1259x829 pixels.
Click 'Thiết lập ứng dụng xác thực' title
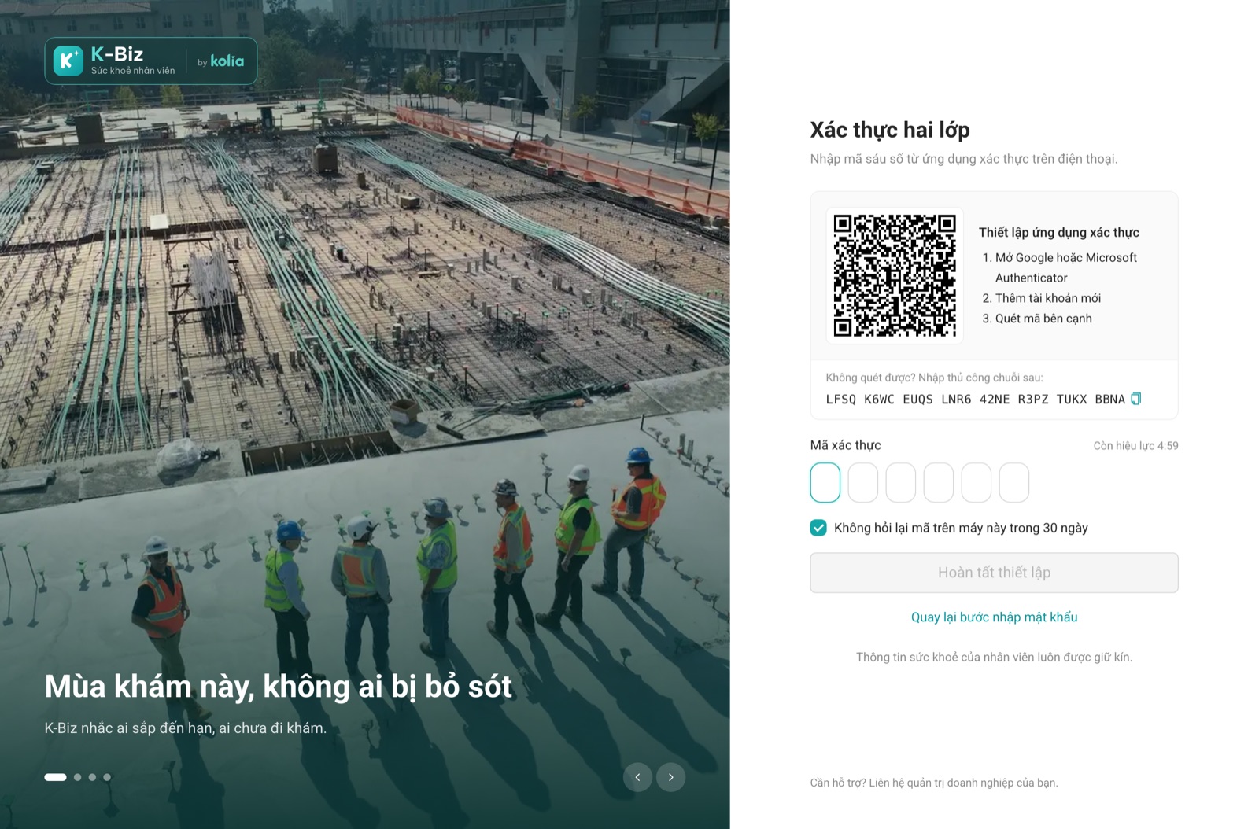1058,233
